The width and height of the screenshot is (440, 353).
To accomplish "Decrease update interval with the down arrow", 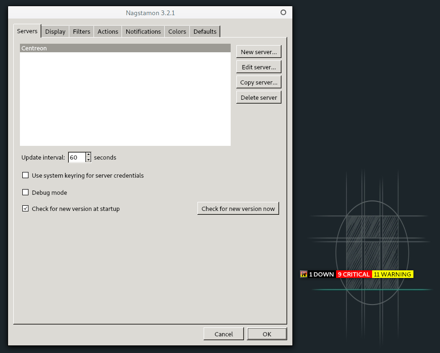I will 88,160.
